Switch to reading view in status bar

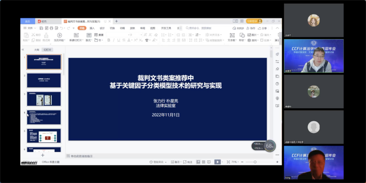[x=209, y=162]
